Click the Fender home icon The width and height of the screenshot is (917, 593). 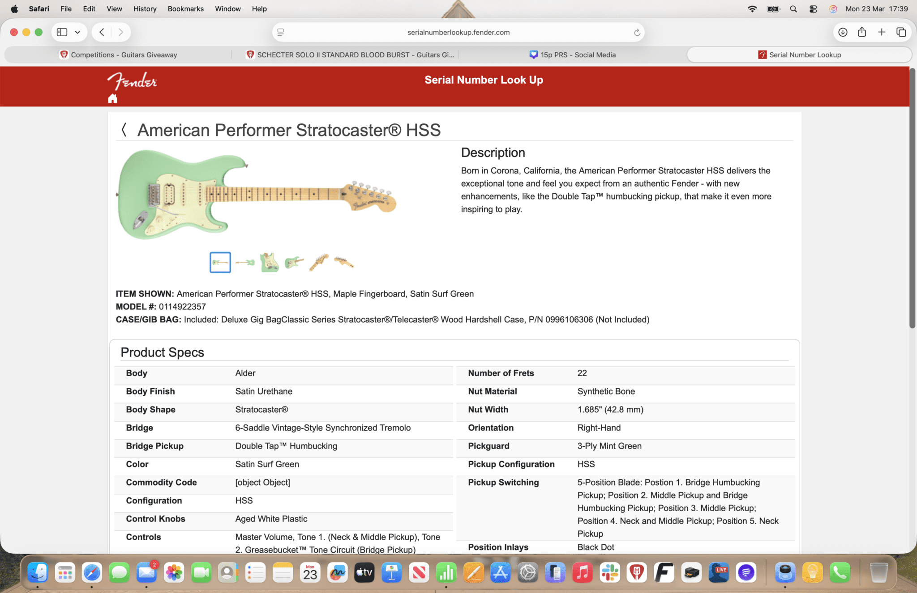(112, 98)
